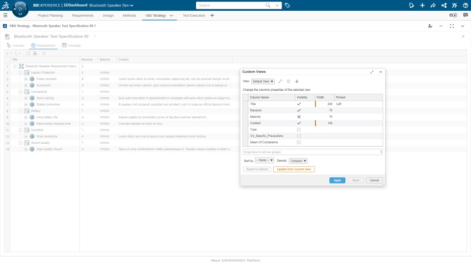Open the collaborative network icon in the top bar
This screenshot has height=265, width=471.
tap(444, 5)
